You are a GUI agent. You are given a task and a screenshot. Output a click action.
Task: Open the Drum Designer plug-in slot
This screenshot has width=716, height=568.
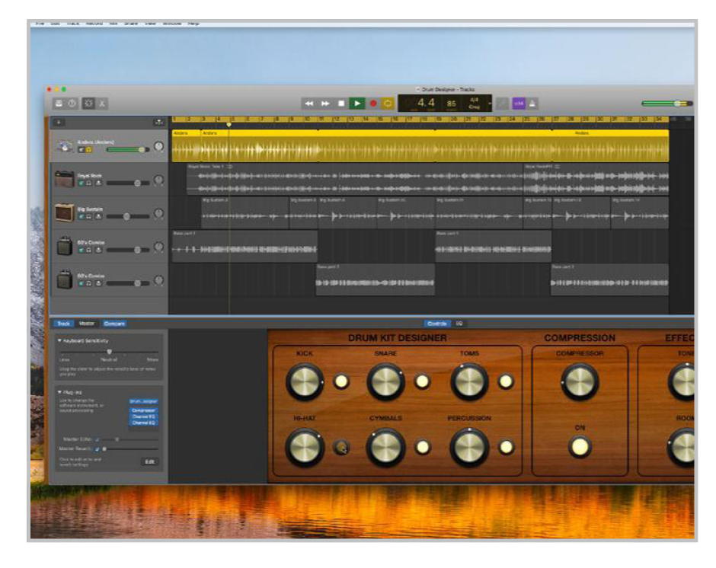click(x=143, y=400)
